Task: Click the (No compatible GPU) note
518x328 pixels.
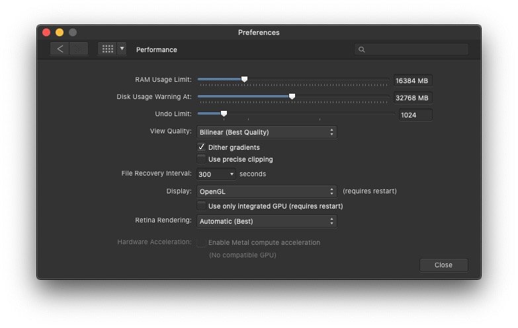Action: tap(243, 255)
